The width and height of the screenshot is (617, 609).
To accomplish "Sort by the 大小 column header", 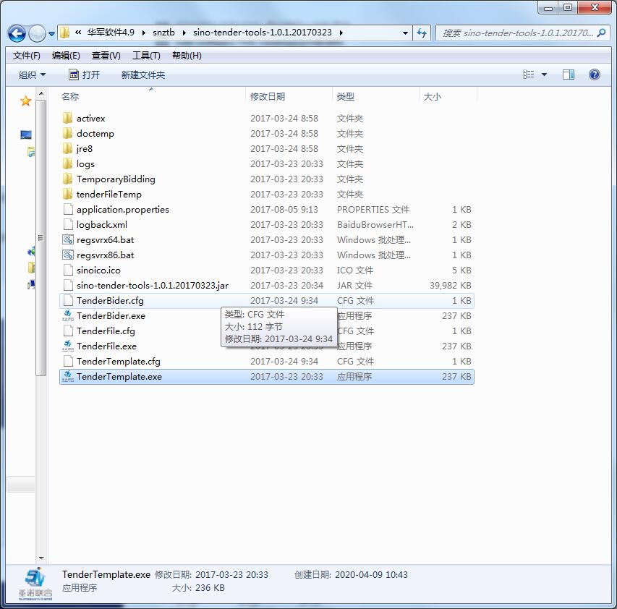I will (448, 96).
